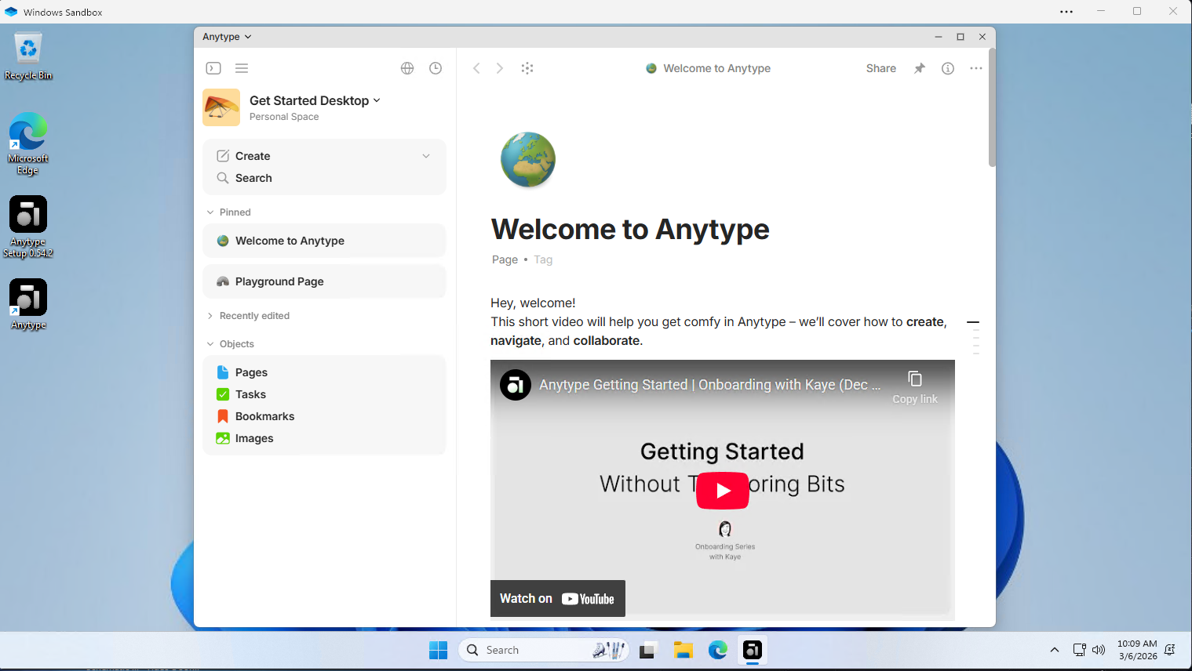Click the hang glider space icon
This screenshot has width=1192, height=671.
pyautogui.click(x=221, y=107)
